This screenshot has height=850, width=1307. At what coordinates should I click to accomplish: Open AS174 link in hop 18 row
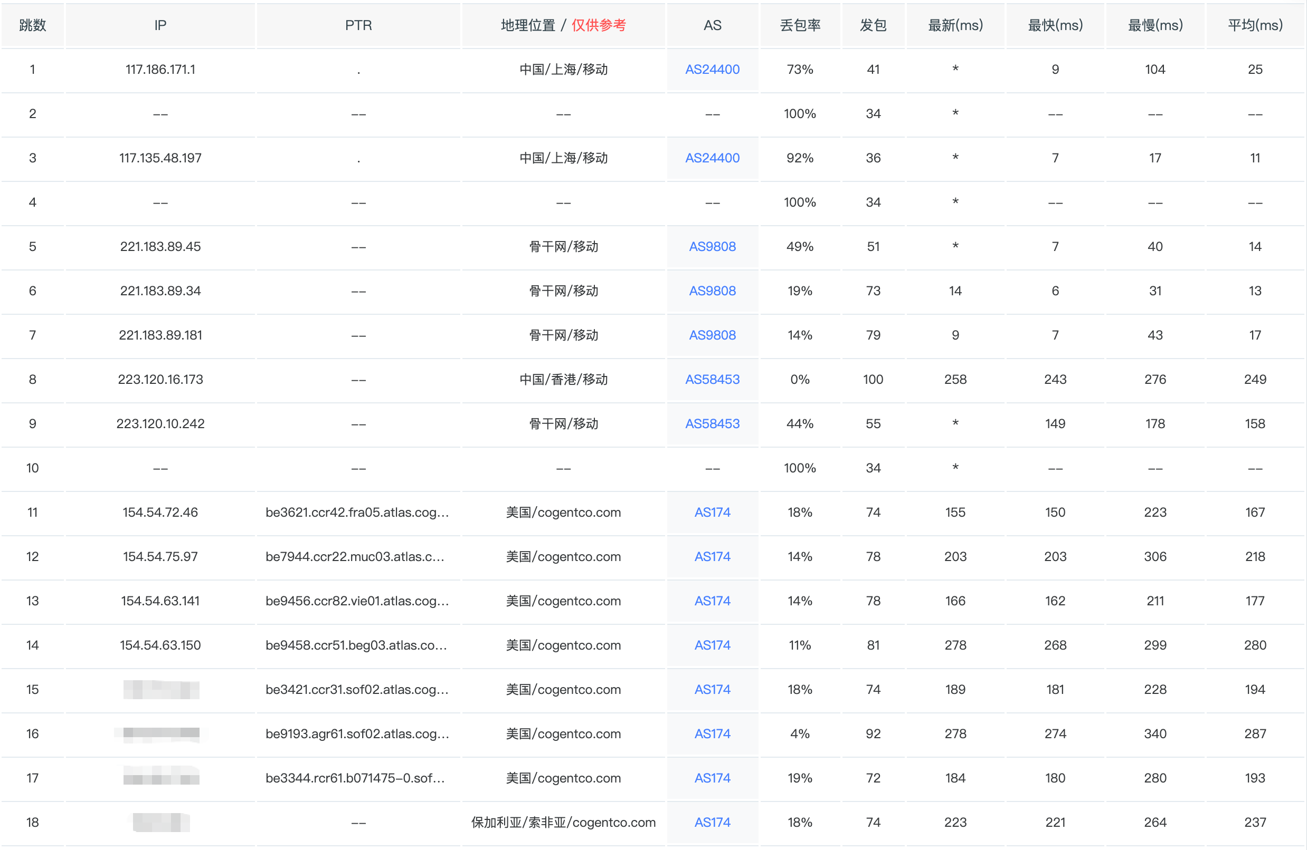coord(712,823)
